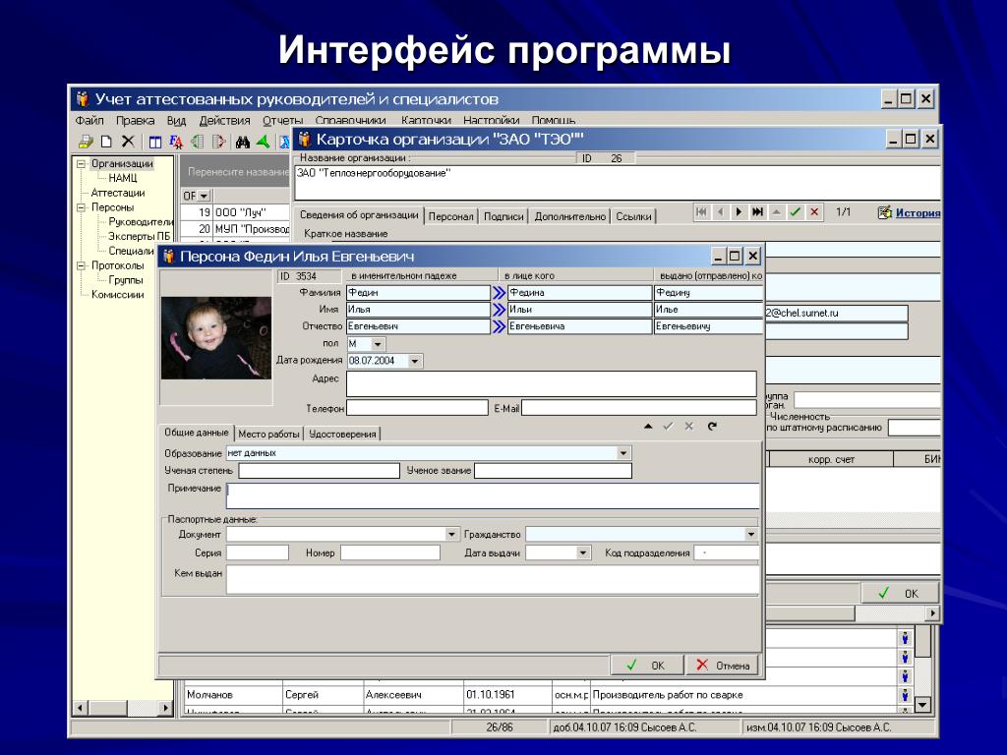
Task: Select НАМЦ under Организации
Action: (x=122, y=178)
